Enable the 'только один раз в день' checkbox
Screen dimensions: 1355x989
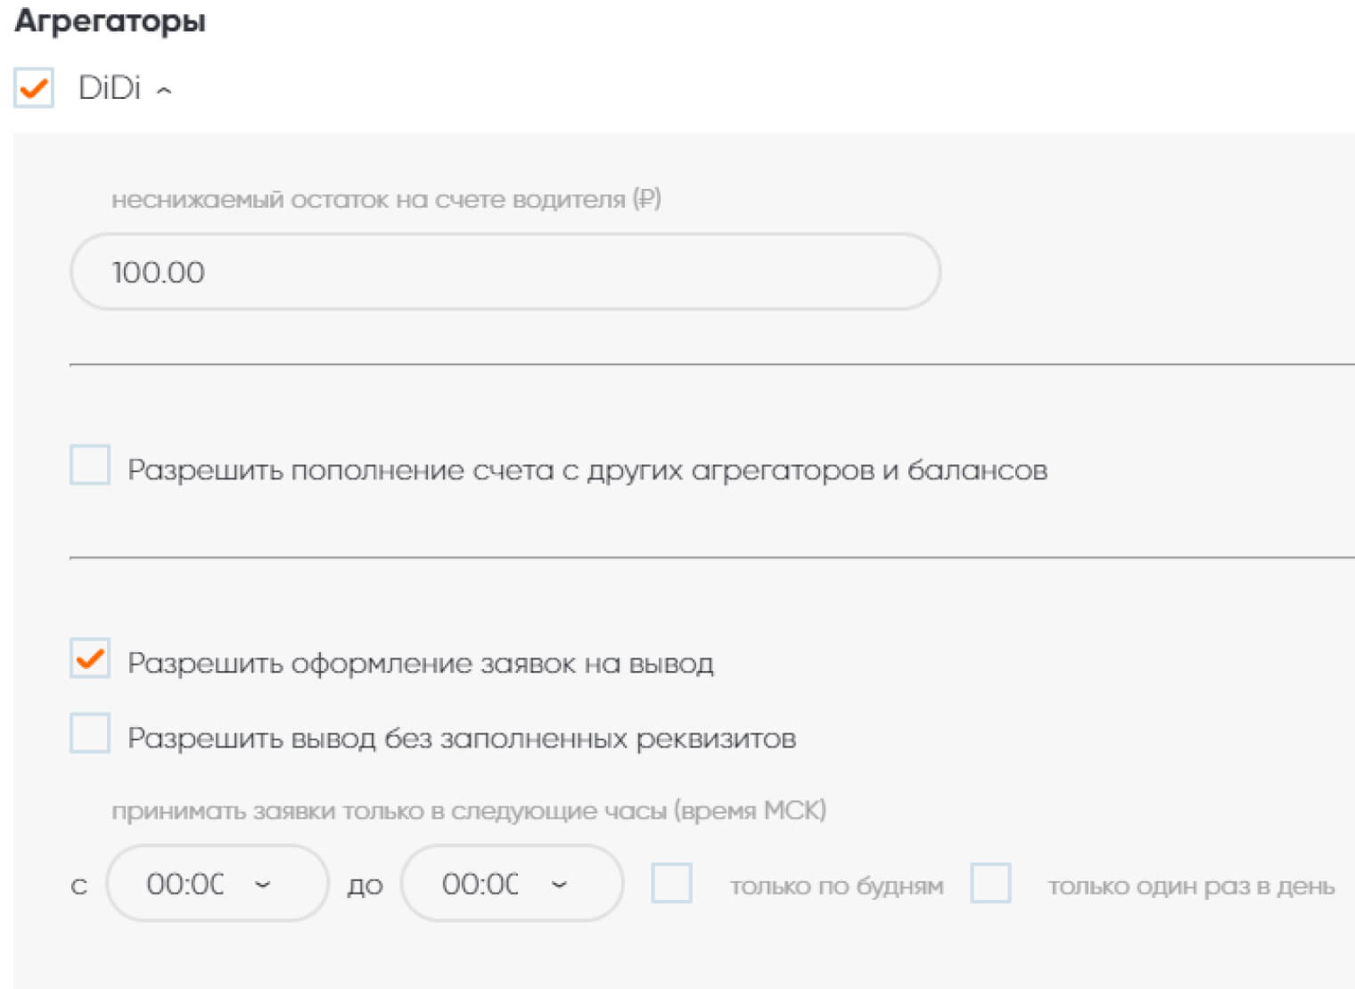(990, 883)
